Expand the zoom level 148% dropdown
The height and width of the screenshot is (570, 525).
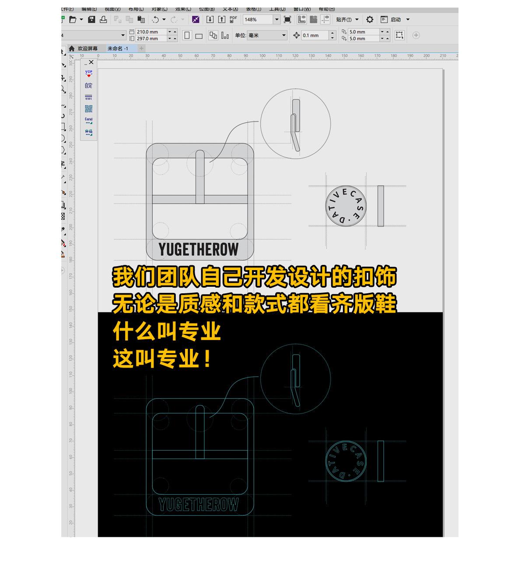(x=276, y=20)
